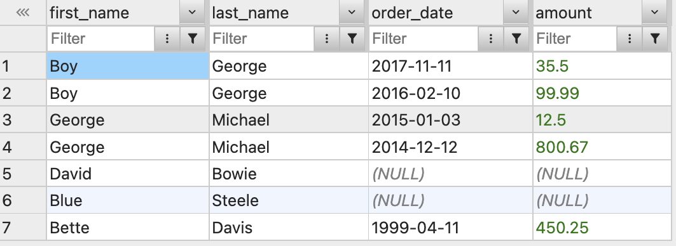Select the cell containing Bowie
Viewport: 676px width, 246px height.
tap(289, 174)
